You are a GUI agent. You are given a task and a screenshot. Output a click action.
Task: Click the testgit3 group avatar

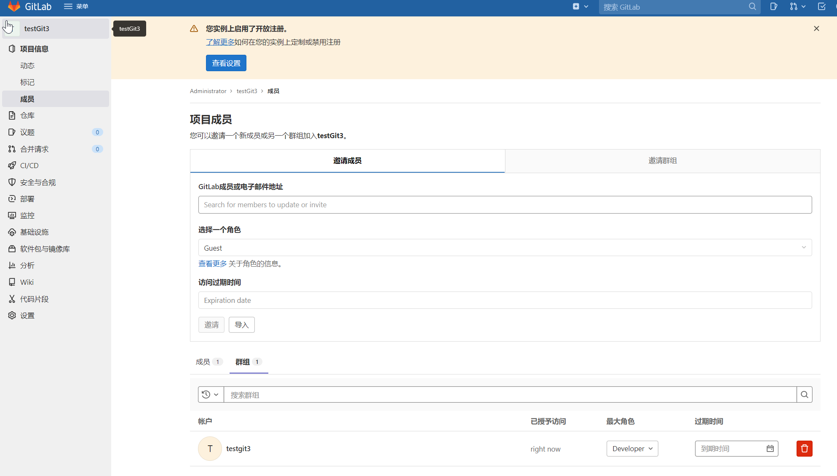(x=210, y=449)
